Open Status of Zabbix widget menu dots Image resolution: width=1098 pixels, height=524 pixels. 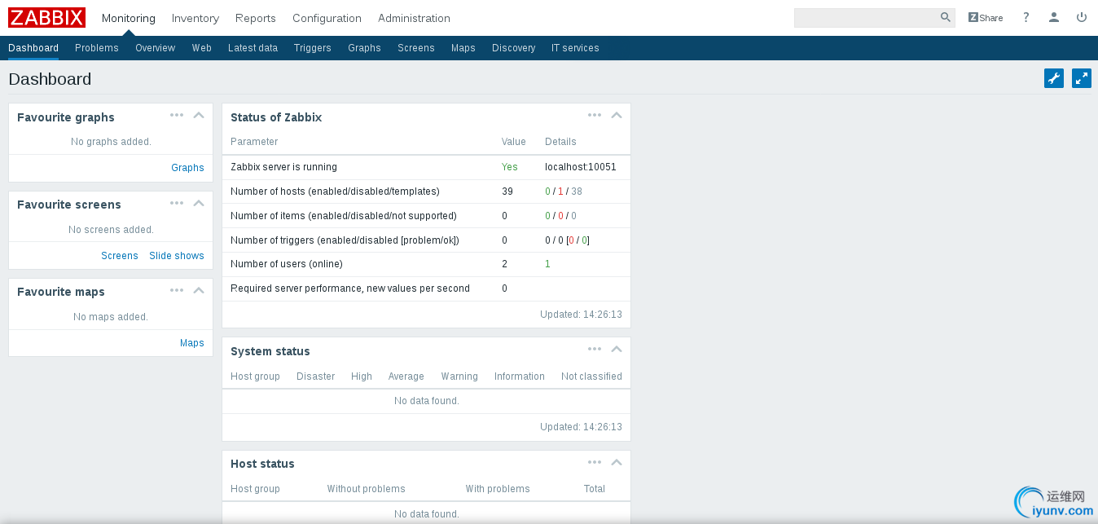595,115
